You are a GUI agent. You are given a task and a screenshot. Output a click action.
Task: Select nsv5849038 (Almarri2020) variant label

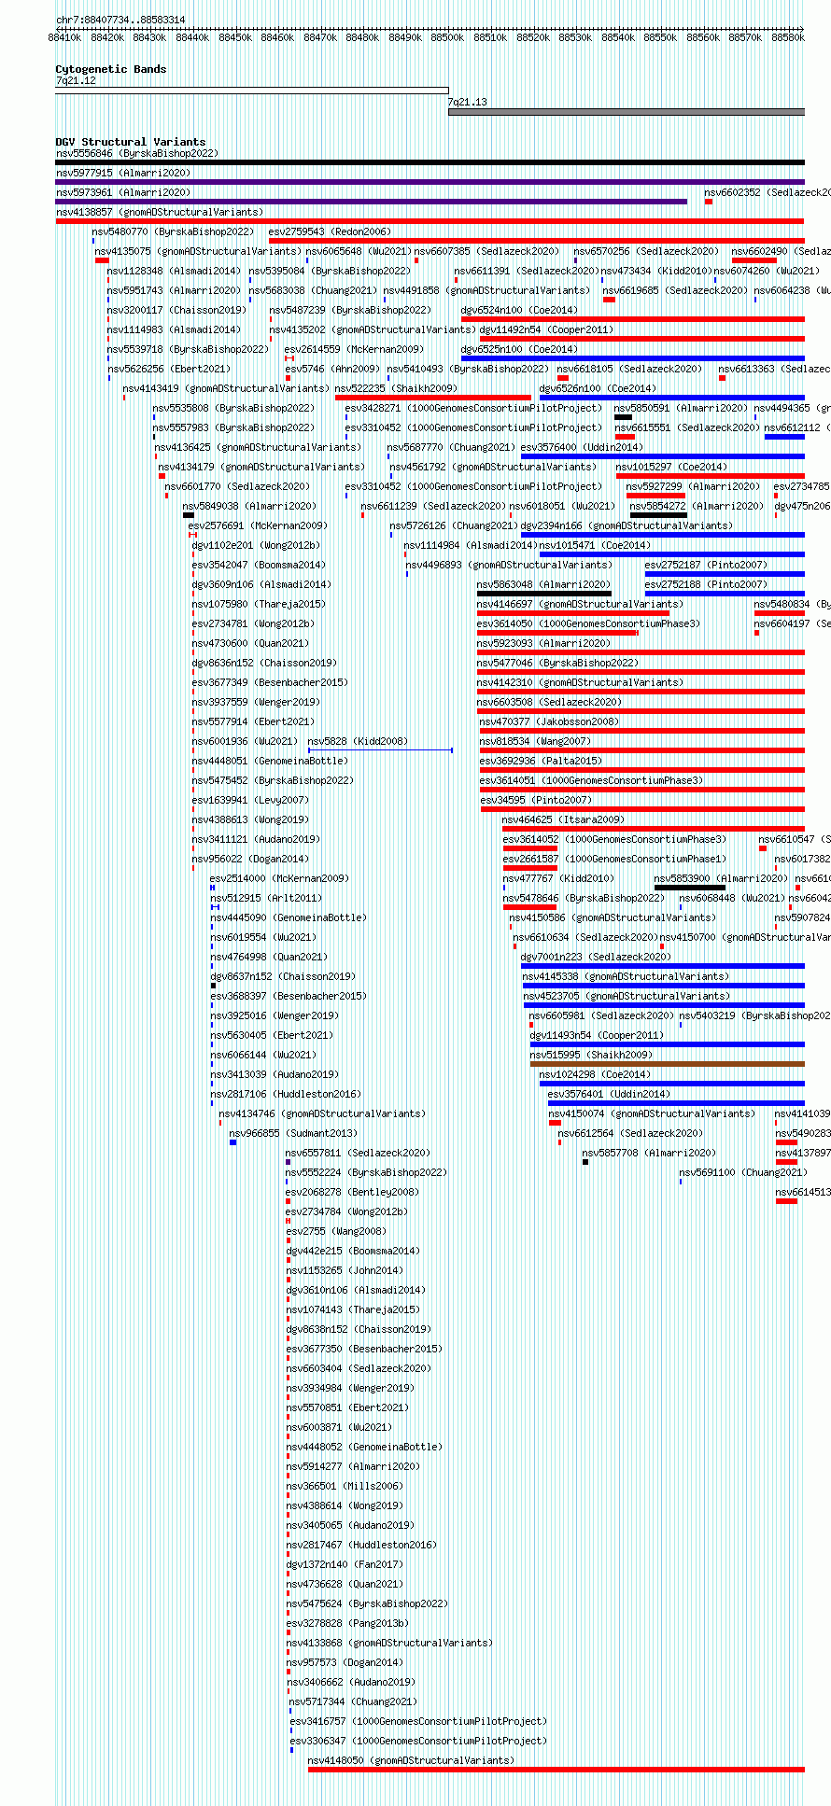(x=250, y=506)
